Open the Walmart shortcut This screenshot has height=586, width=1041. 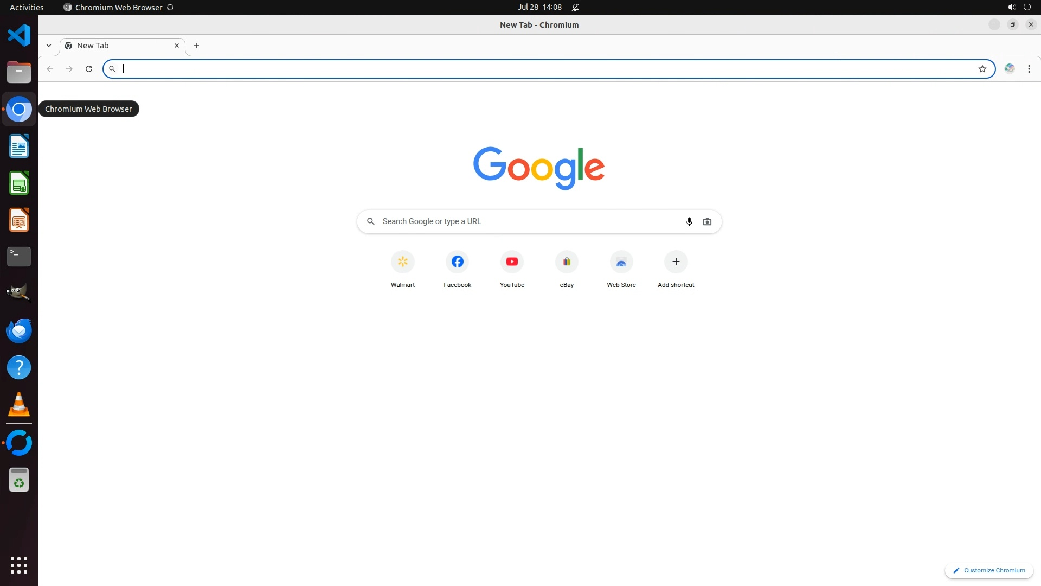click(402, 262)
